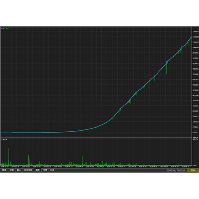Open the 概览 (Overview) tab
The width and height of the screenshot is (199, 199).
tap(4, 170)
